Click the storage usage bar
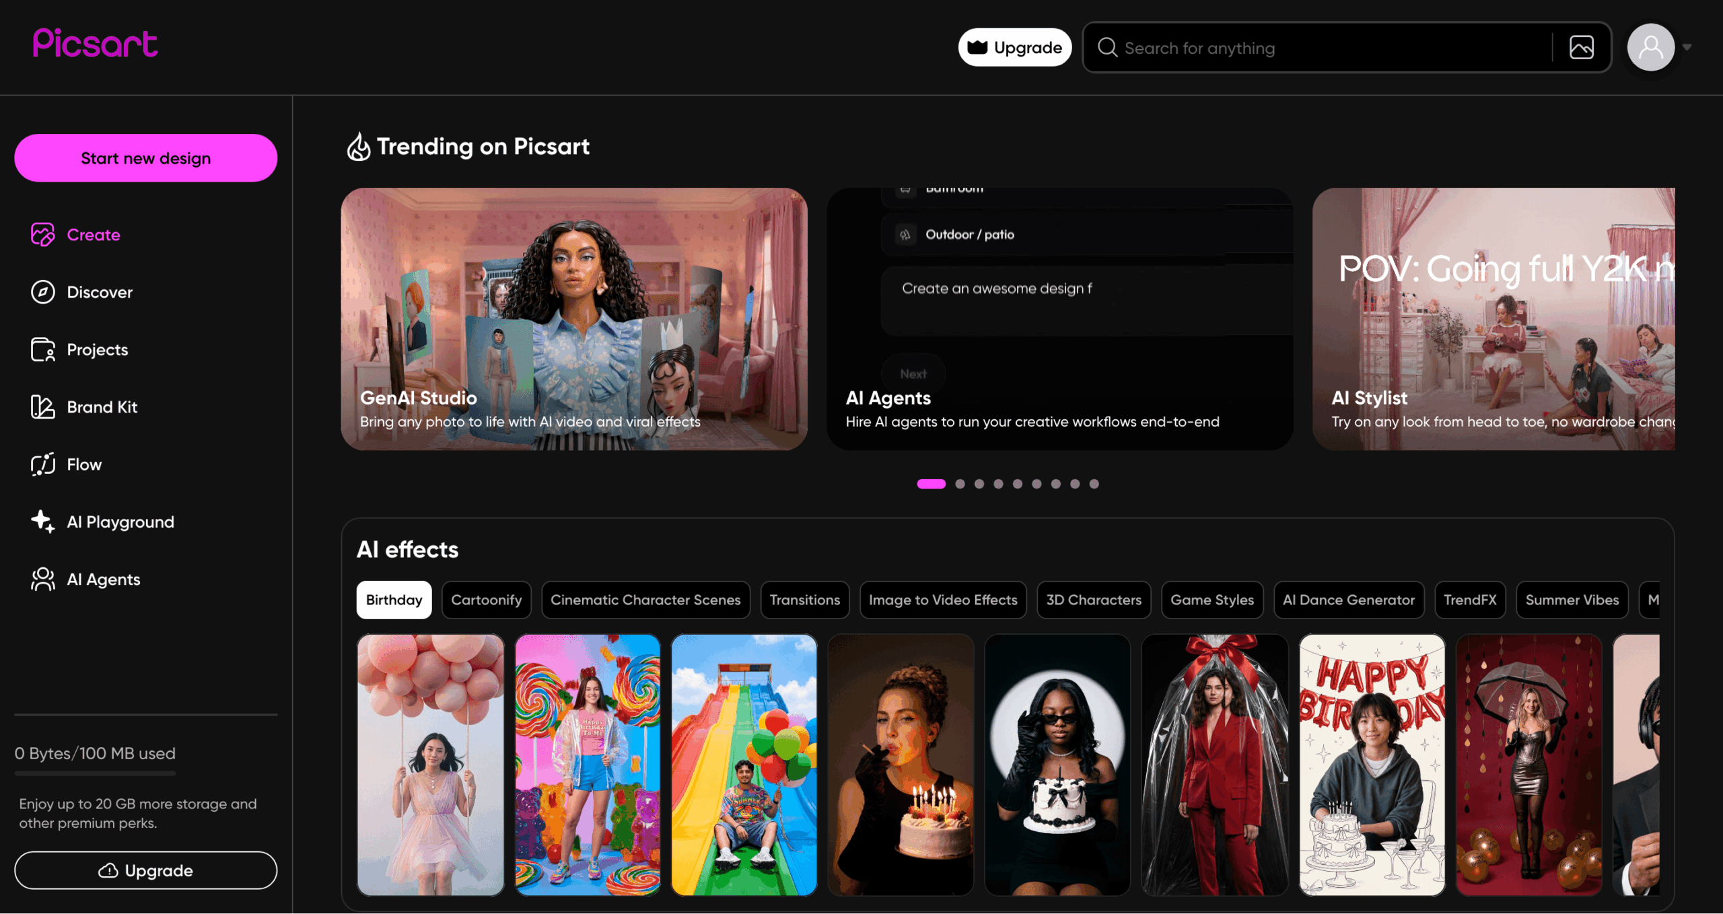The height and width of the screenshot is (914, 1723). (x=95, y=773)
